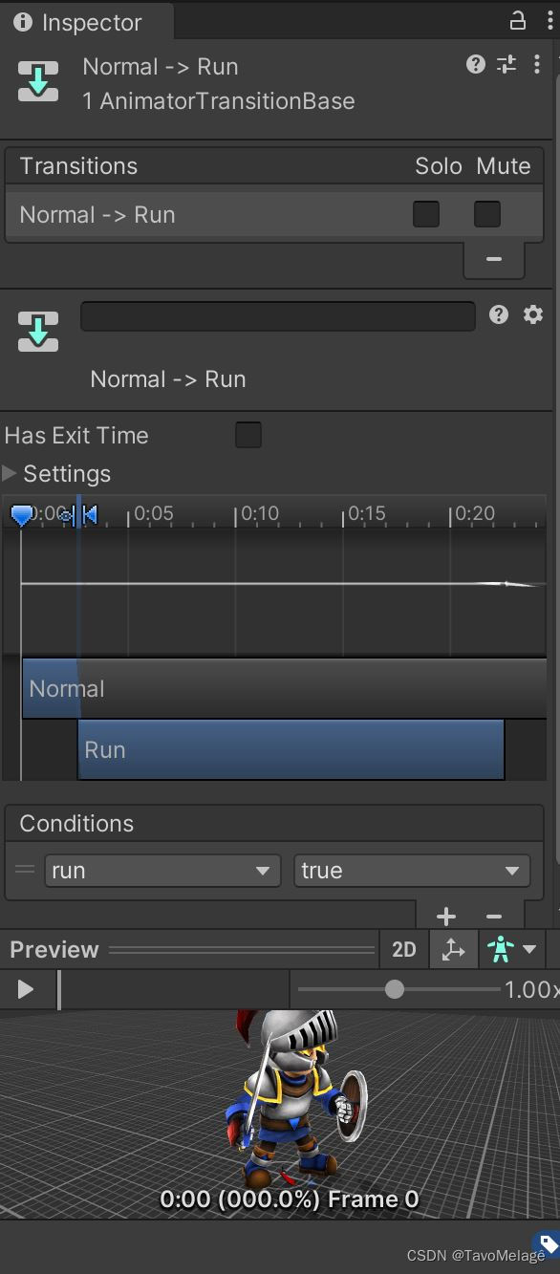The width and height of the screenshot is (560, 1274).
Task: Click the inspector lock icon
Action: (x=517, y=21)
